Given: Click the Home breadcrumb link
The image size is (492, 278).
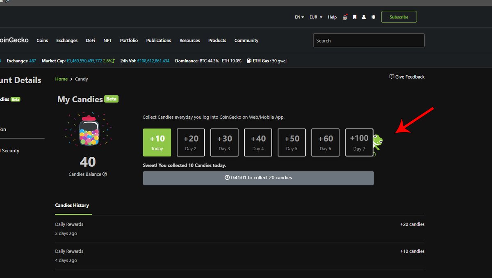Looking at the screenshot, I should point(61,79).
